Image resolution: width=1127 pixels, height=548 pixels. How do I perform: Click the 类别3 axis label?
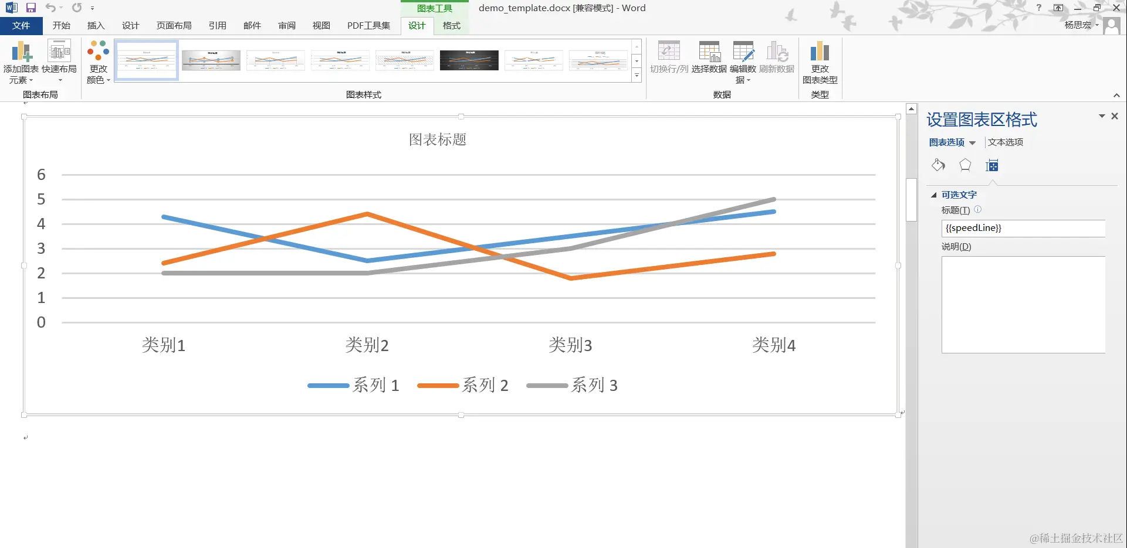click(x=570, y=345)
